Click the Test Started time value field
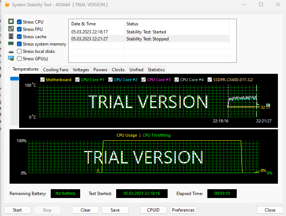 142,193
